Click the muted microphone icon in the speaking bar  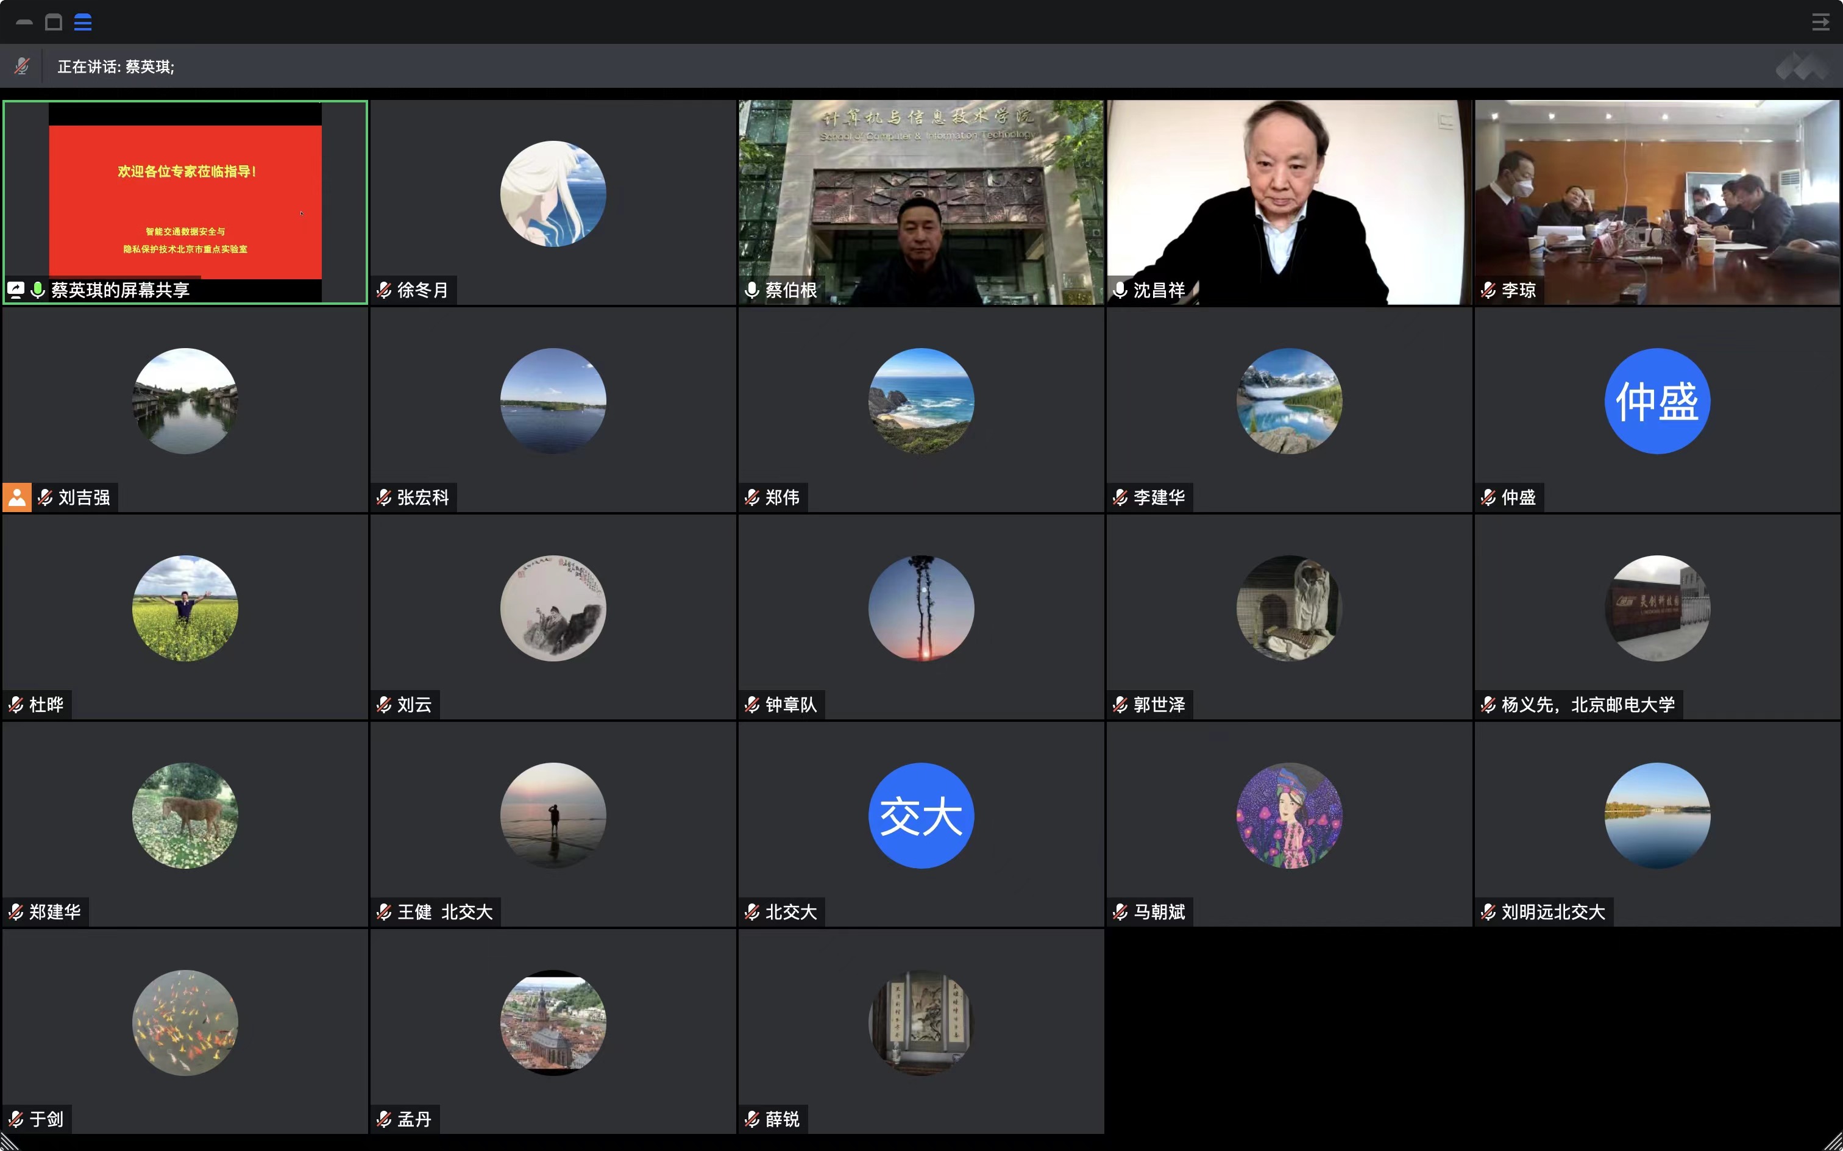(22, 66)
